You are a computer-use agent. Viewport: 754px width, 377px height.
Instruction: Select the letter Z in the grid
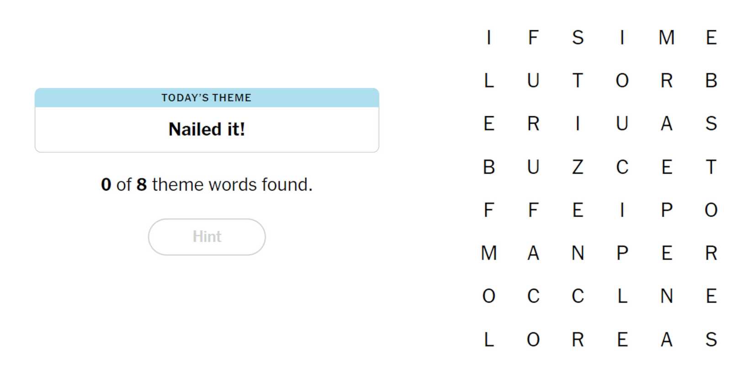[x=578, y=167]
